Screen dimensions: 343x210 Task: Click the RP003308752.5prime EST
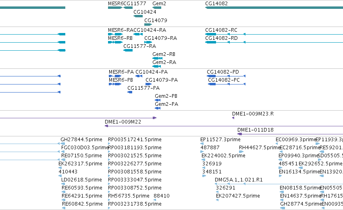[x=109, y=192]
